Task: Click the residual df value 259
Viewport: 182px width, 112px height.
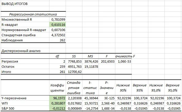Action: (63, 67)
